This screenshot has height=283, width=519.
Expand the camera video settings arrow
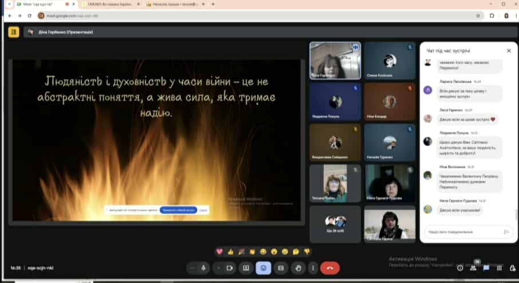point(218,268)
